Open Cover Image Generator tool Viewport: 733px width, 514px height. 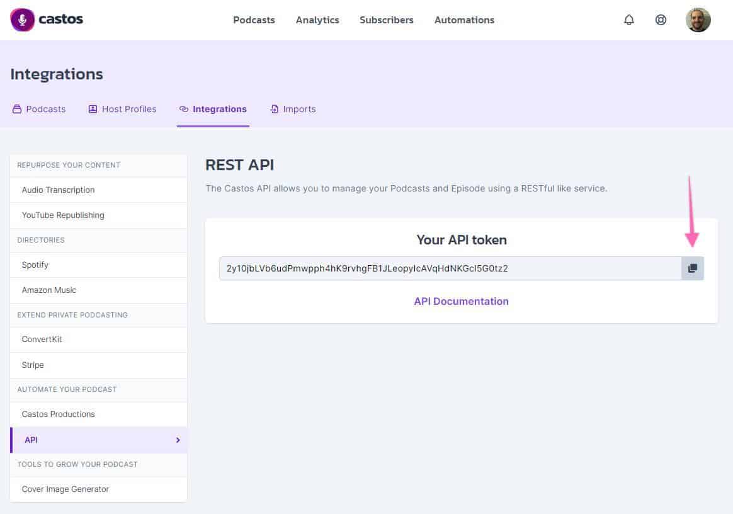(98, 489)
